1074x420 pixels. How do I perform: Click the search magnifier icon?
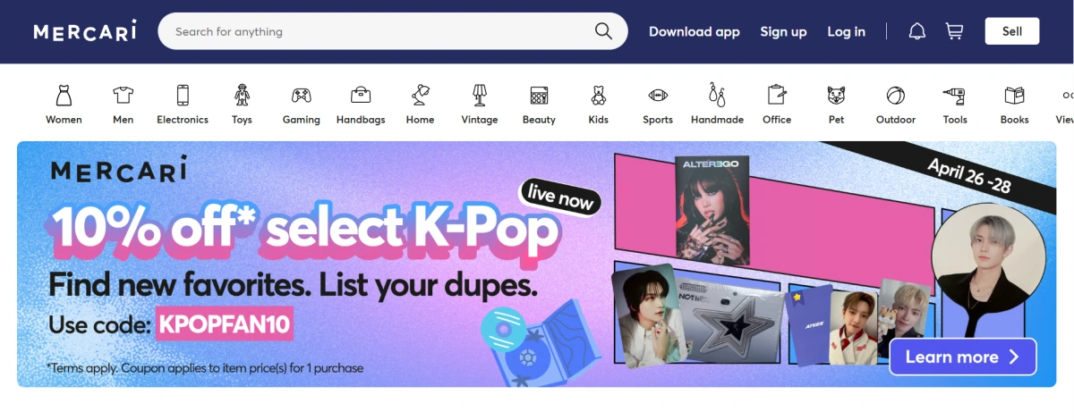tap(603, 31)
